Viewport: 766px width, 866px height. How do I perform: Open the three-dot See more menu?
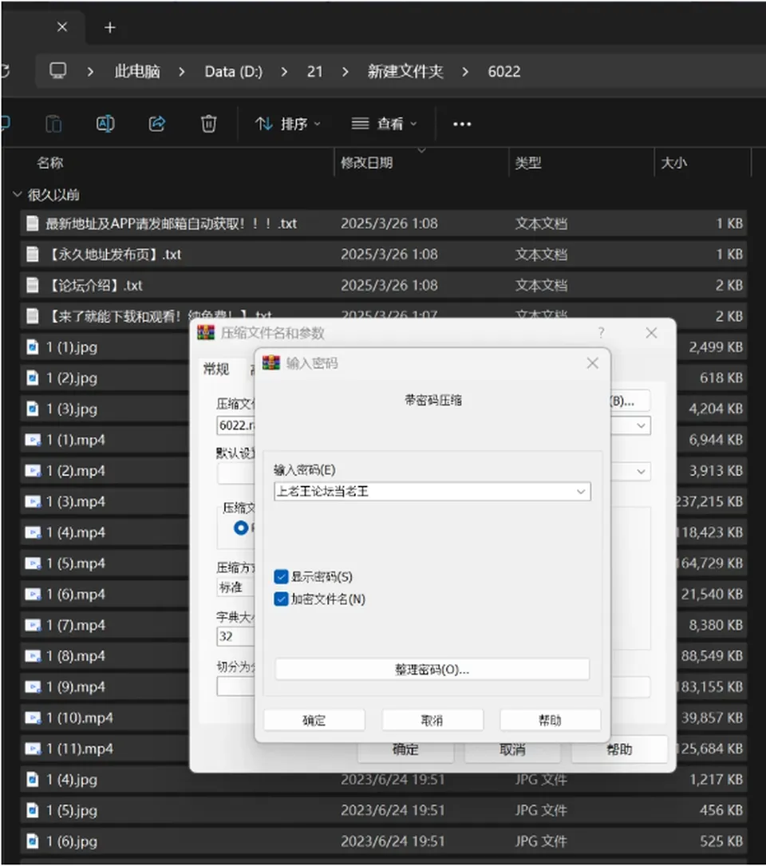(x=462, y=125)
